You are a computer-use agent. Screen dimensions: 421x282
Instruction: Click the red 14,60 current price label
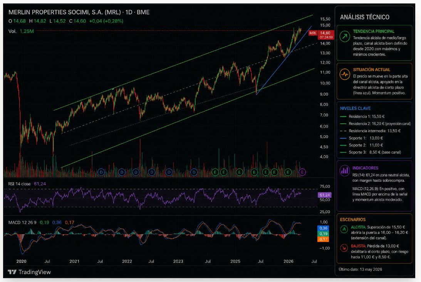(x=326, y=35)
